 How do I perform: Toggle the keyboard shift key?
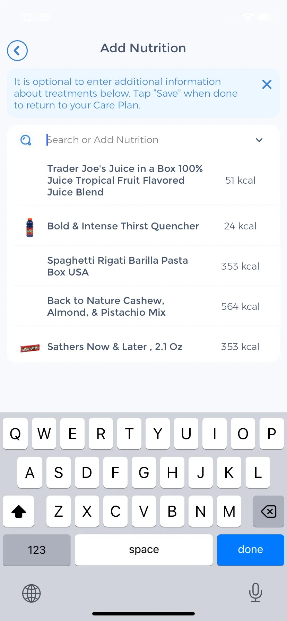18,511
